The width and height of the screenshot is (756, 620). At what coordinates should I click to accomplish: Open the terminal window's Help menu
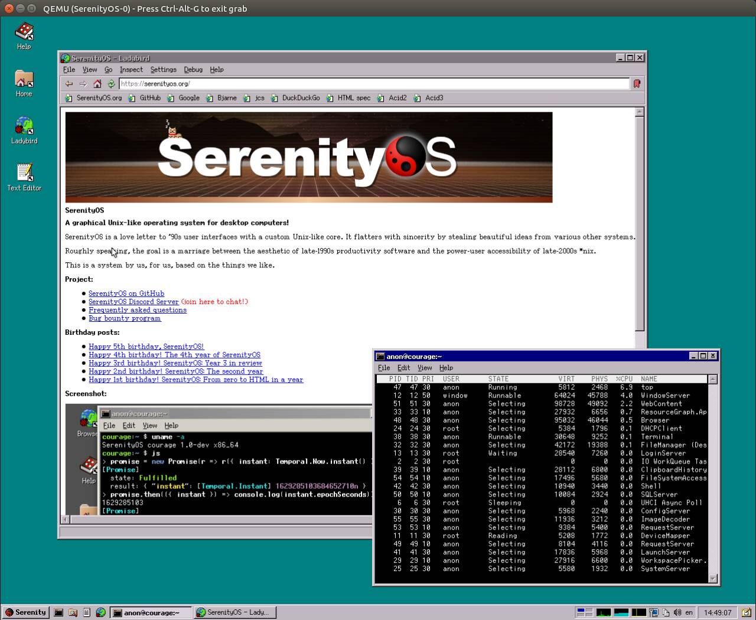(447, 368)
